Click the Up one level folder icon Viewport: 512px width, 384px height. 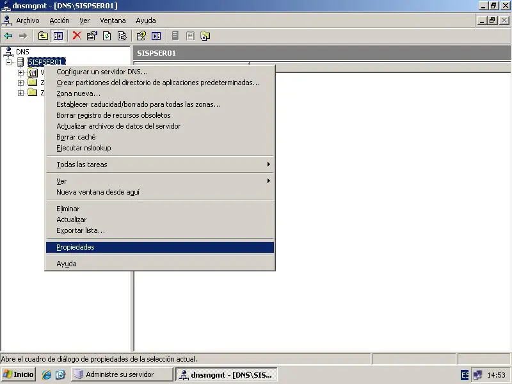(43, 36)
